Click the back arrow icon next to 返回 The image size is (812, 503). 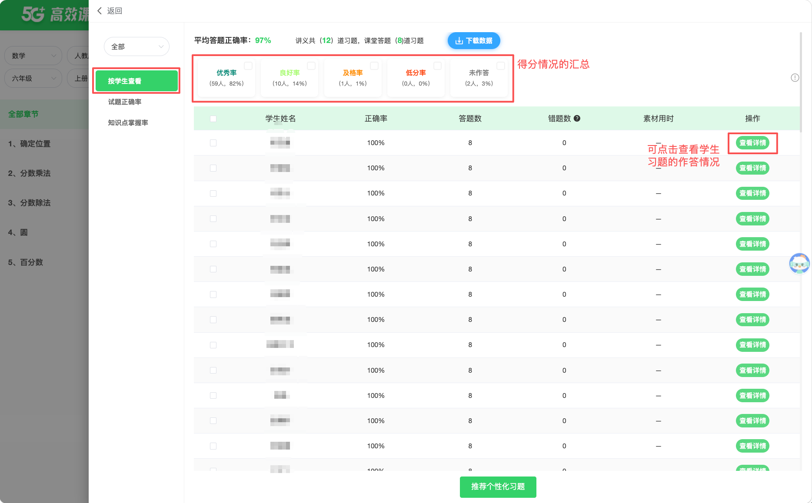coord(100,11)
